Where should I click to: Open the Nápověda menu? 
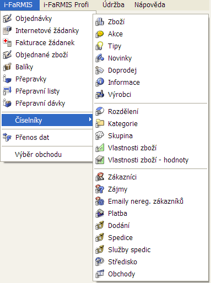[150, 5]
